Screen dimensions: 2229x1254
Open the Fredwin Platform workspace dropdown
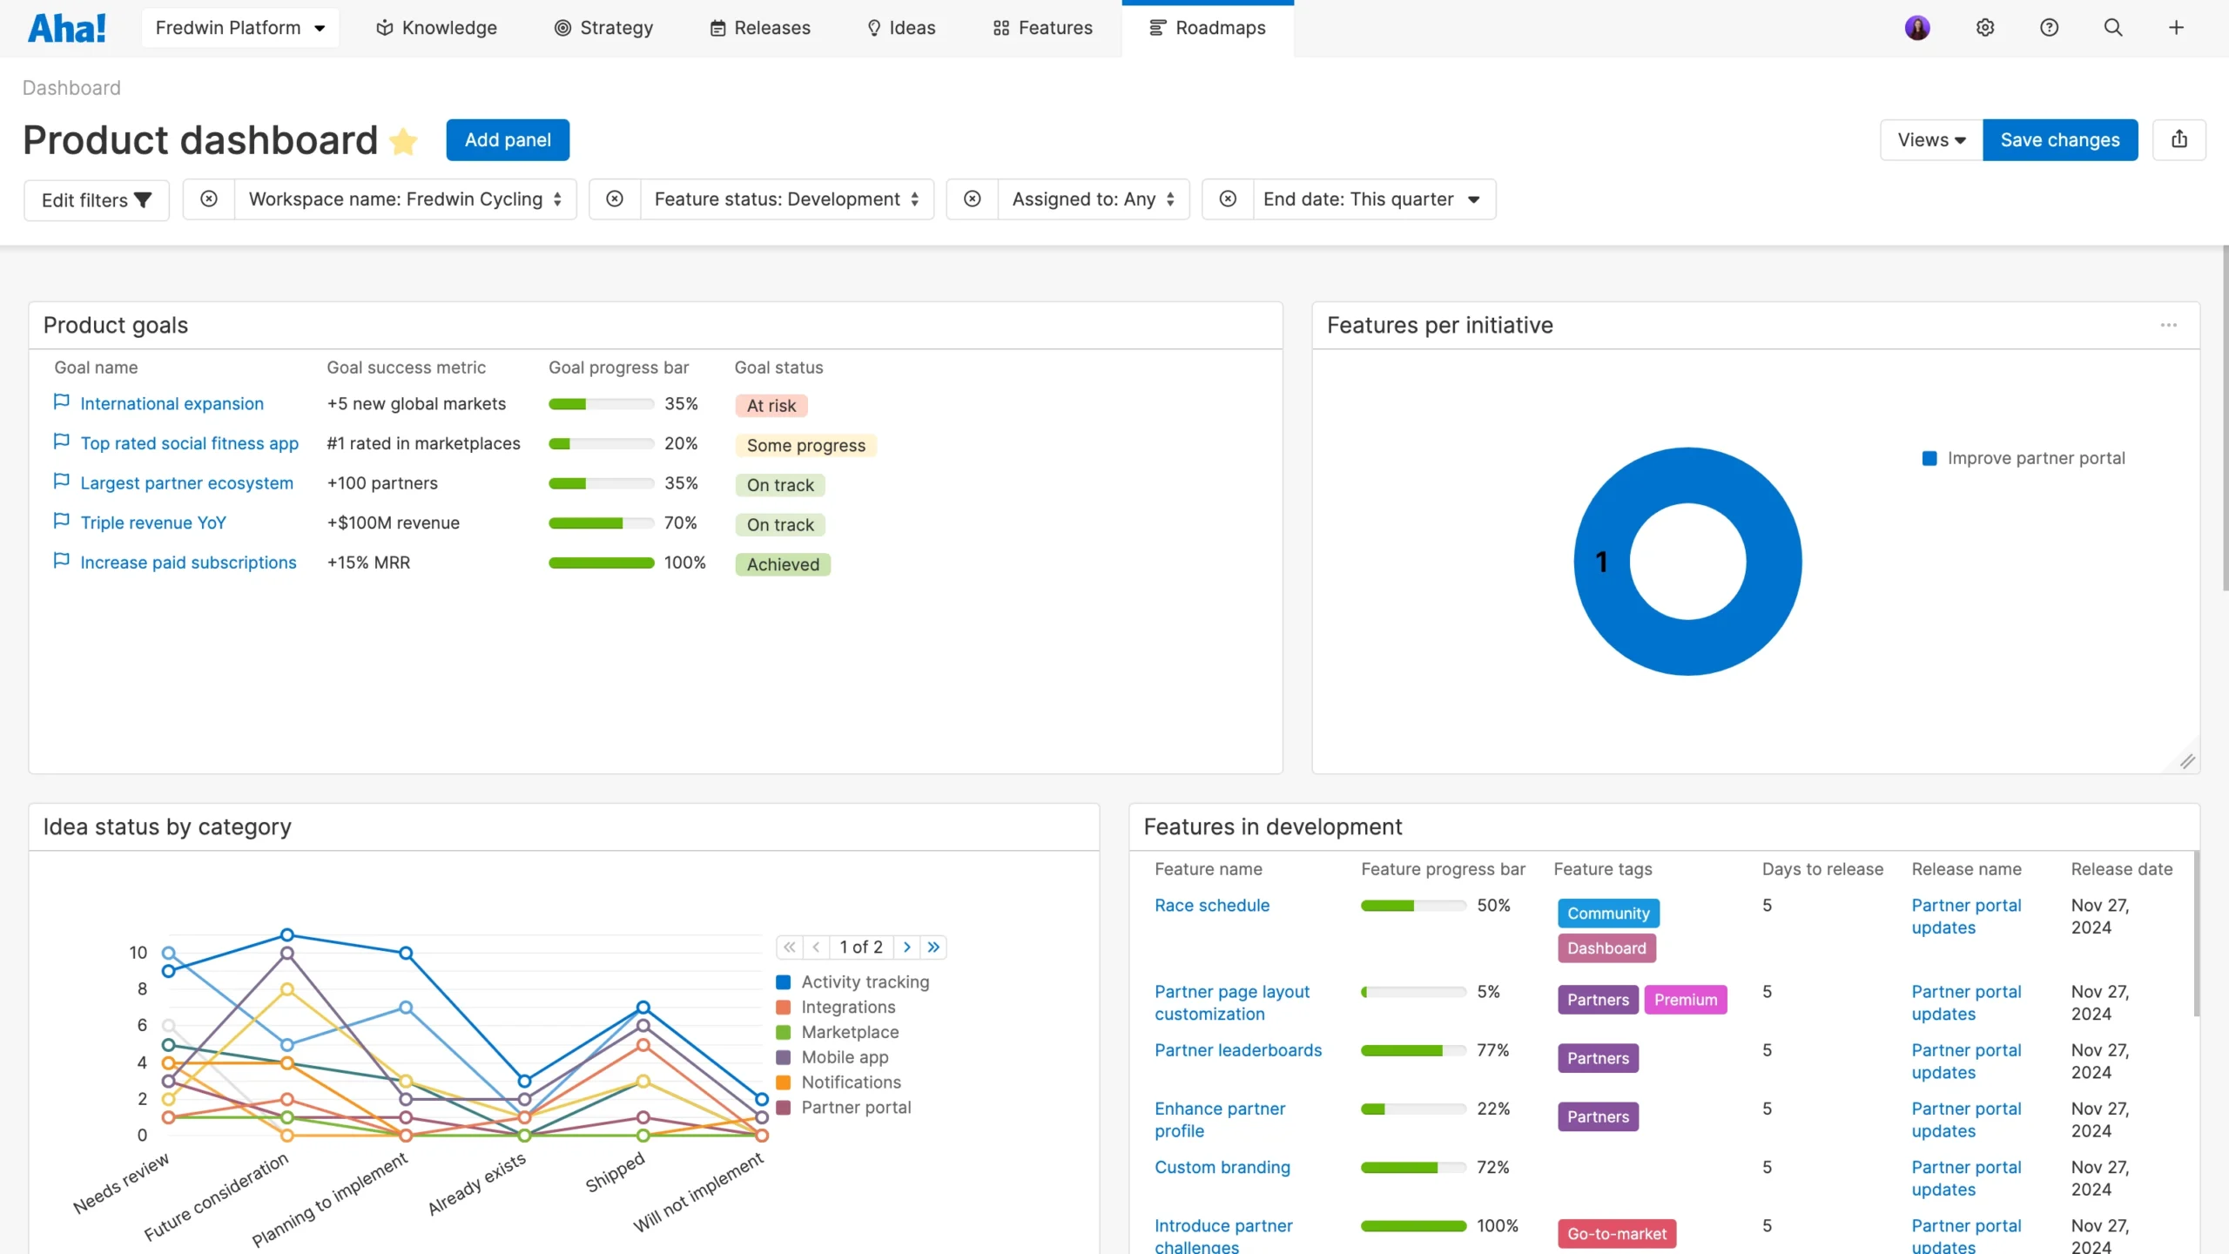click(x=239, y=27)
